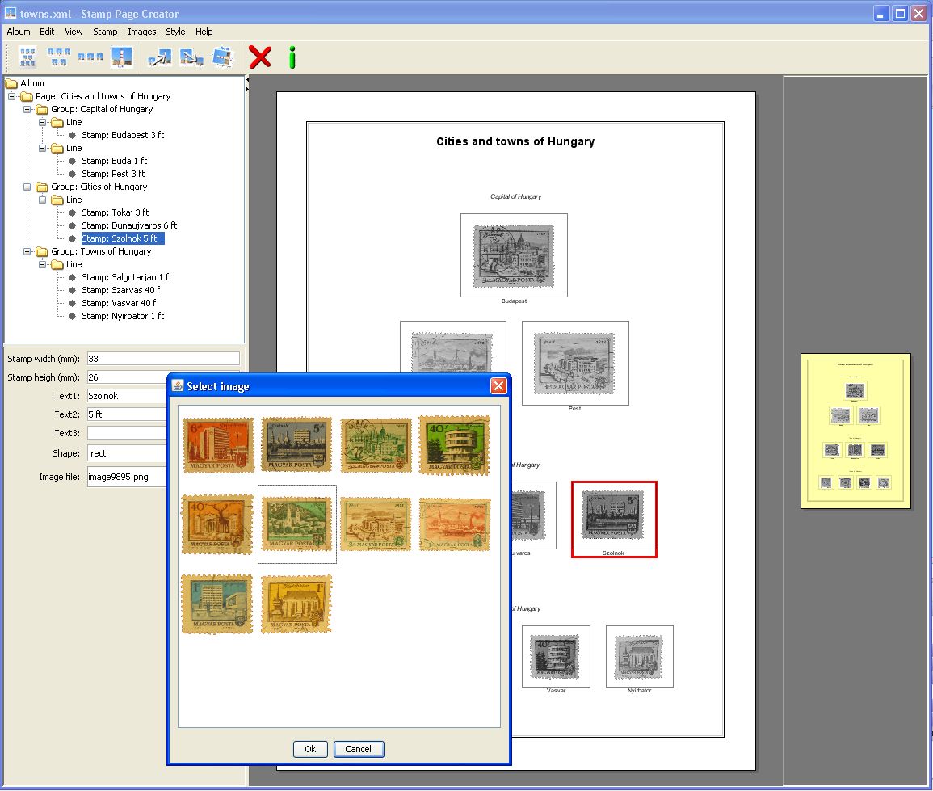Open the Stamp menu
Image resolution: width=933 pixels, height=791 pixels.
pos(105,32)
